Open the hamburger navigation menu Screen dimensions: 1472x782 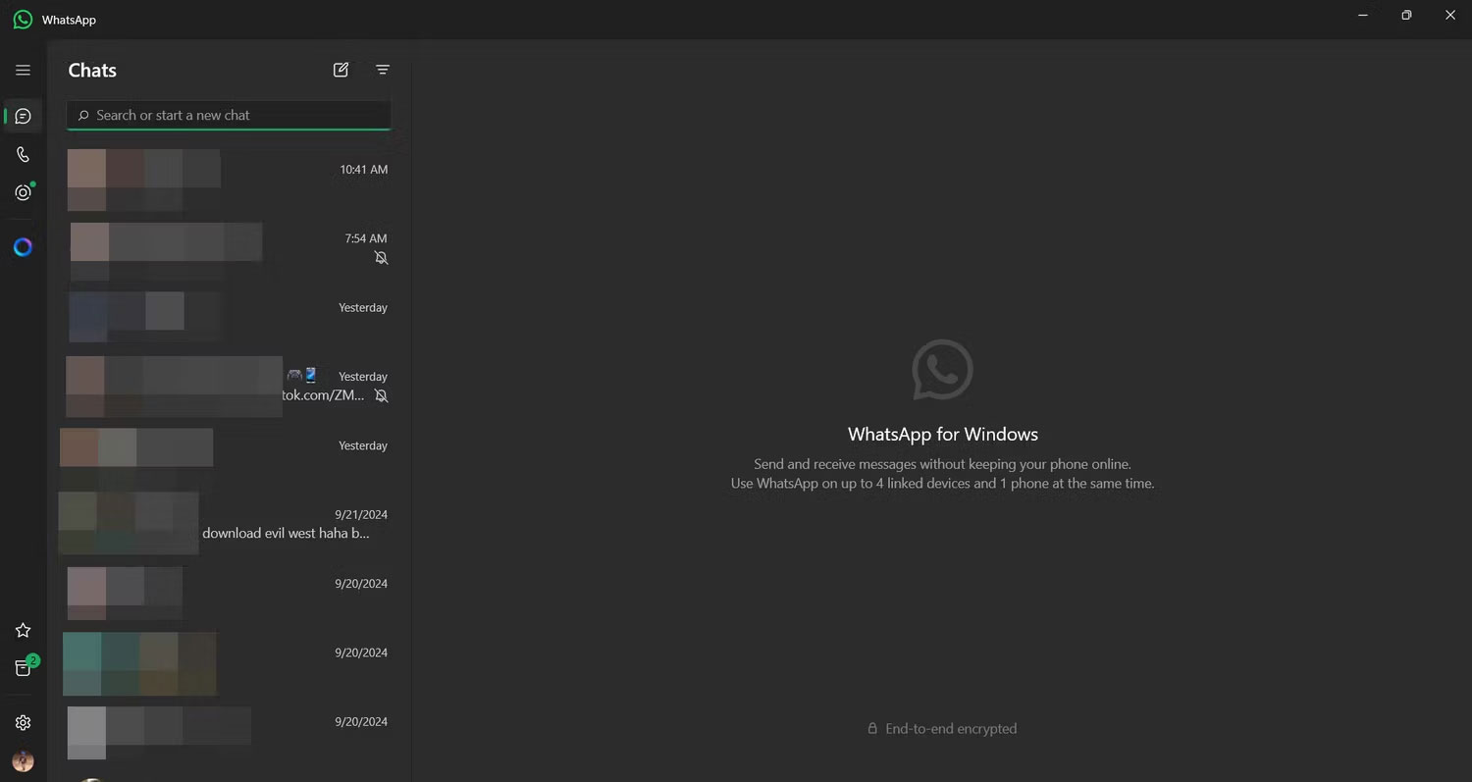[23, 71]
